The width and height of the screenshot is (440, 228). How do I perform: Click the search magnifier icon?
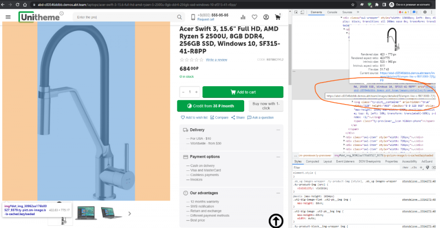tap(180, 17)
